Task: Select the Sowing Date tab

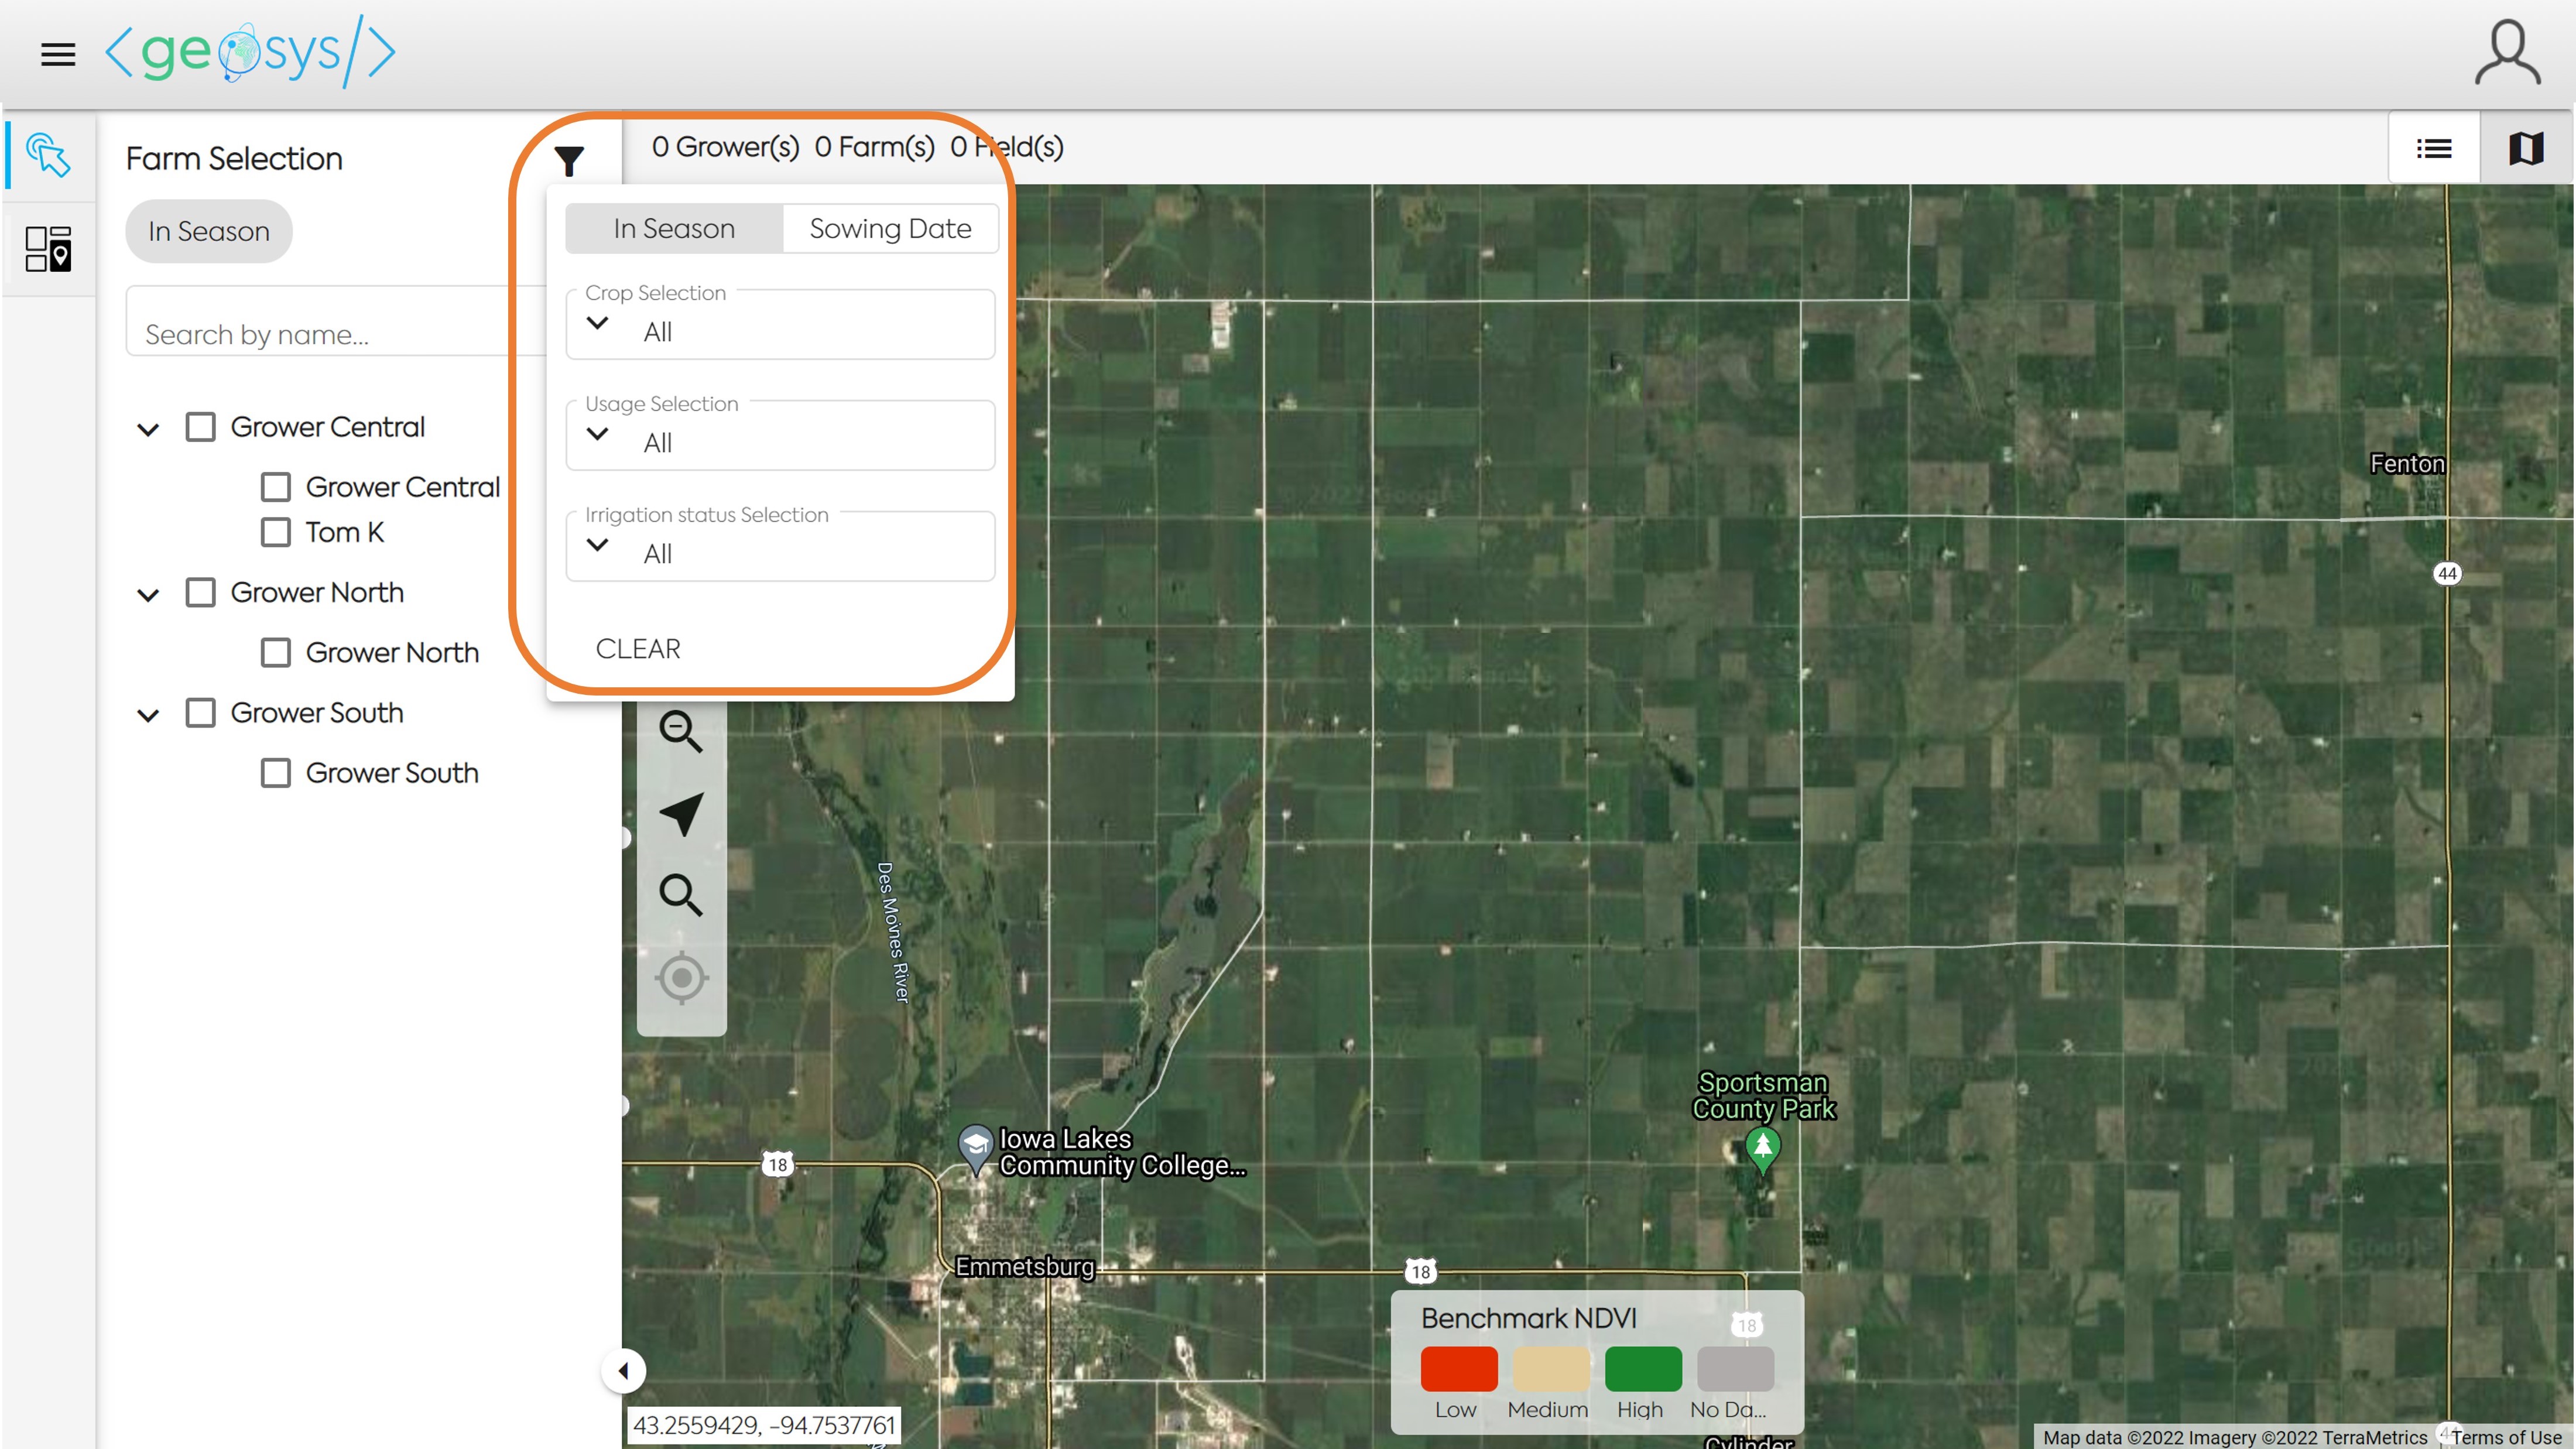Action: (890, 229)
